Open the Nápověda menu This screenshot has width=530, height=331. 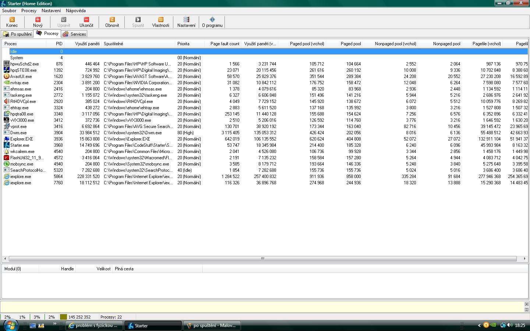tap(76, 11)
